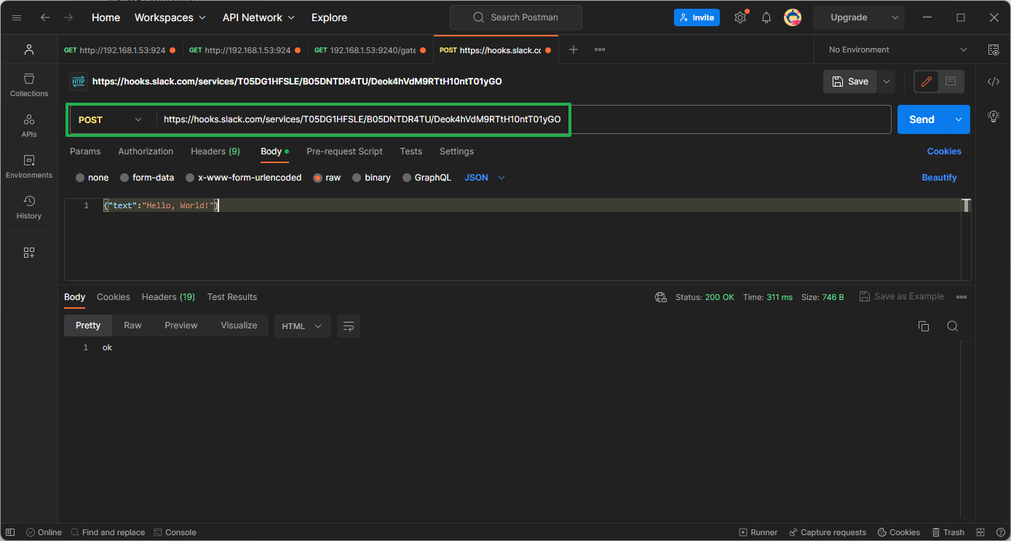The image size is (1011, 541).
Task: Click the Beautify link
Action: (x=939, y=178)
